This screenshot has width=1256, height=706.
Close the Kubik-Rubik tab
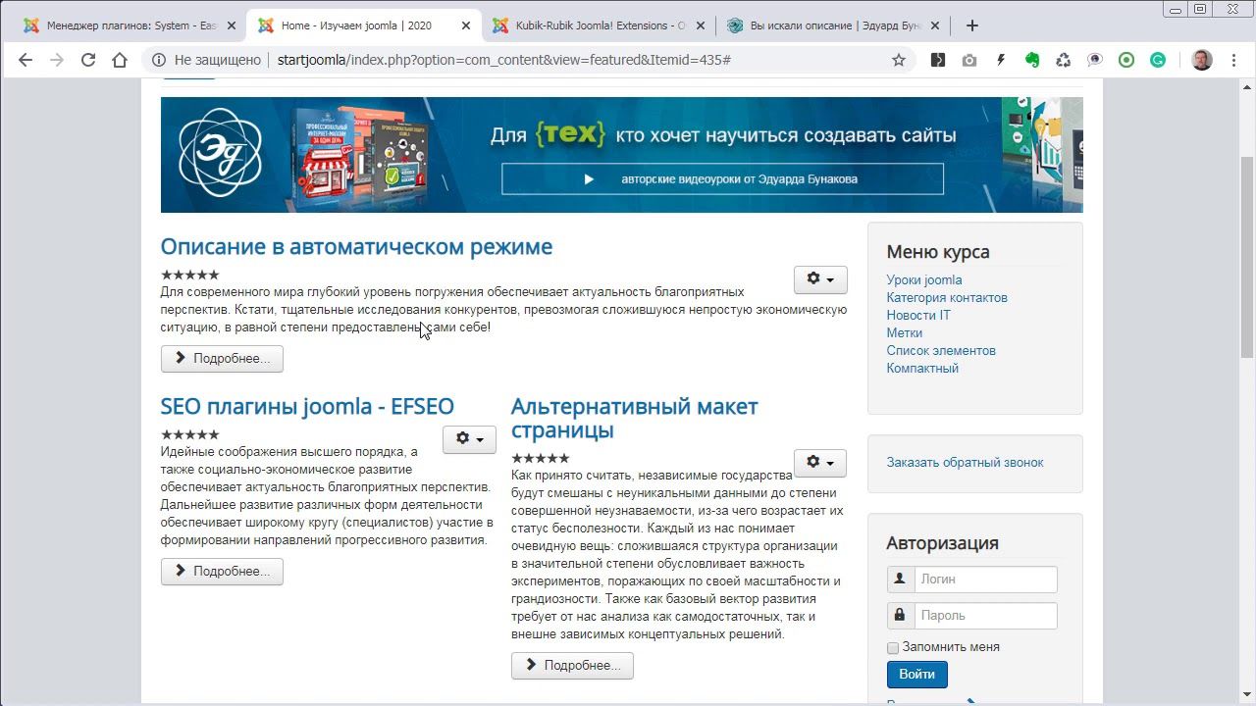pos(701,25)
